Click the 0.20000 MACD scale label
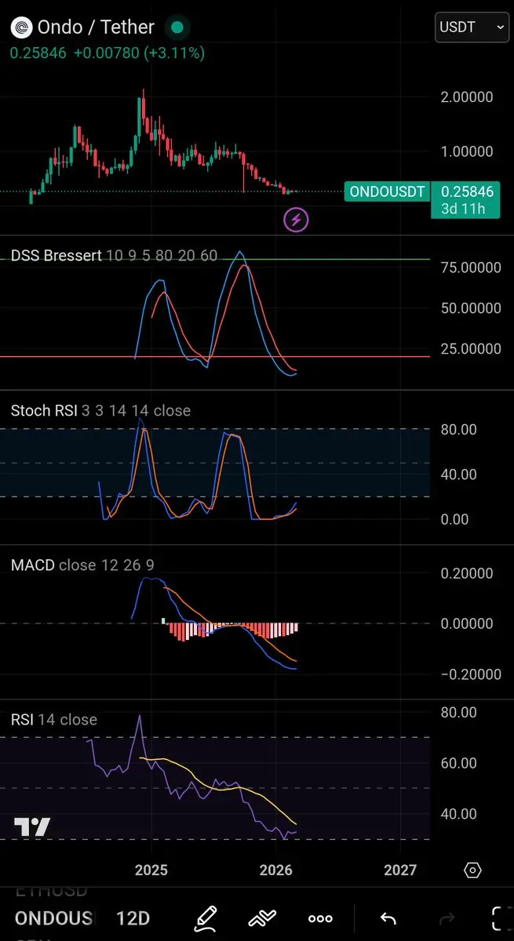This screenshot has height=941, width=514. click(467, 574)
